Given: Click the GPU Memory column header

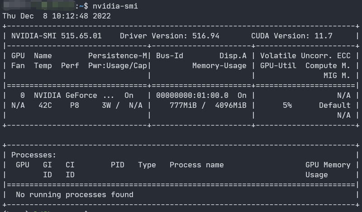Looking at the screenshot, I should click(x=328, y=165).
